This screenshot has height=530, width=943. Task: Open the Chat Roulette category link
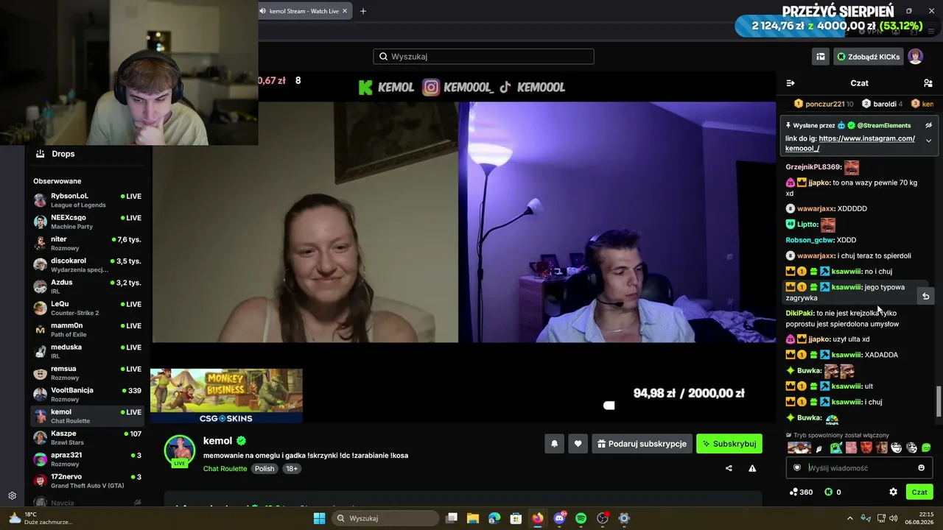(x=225, y=469)
